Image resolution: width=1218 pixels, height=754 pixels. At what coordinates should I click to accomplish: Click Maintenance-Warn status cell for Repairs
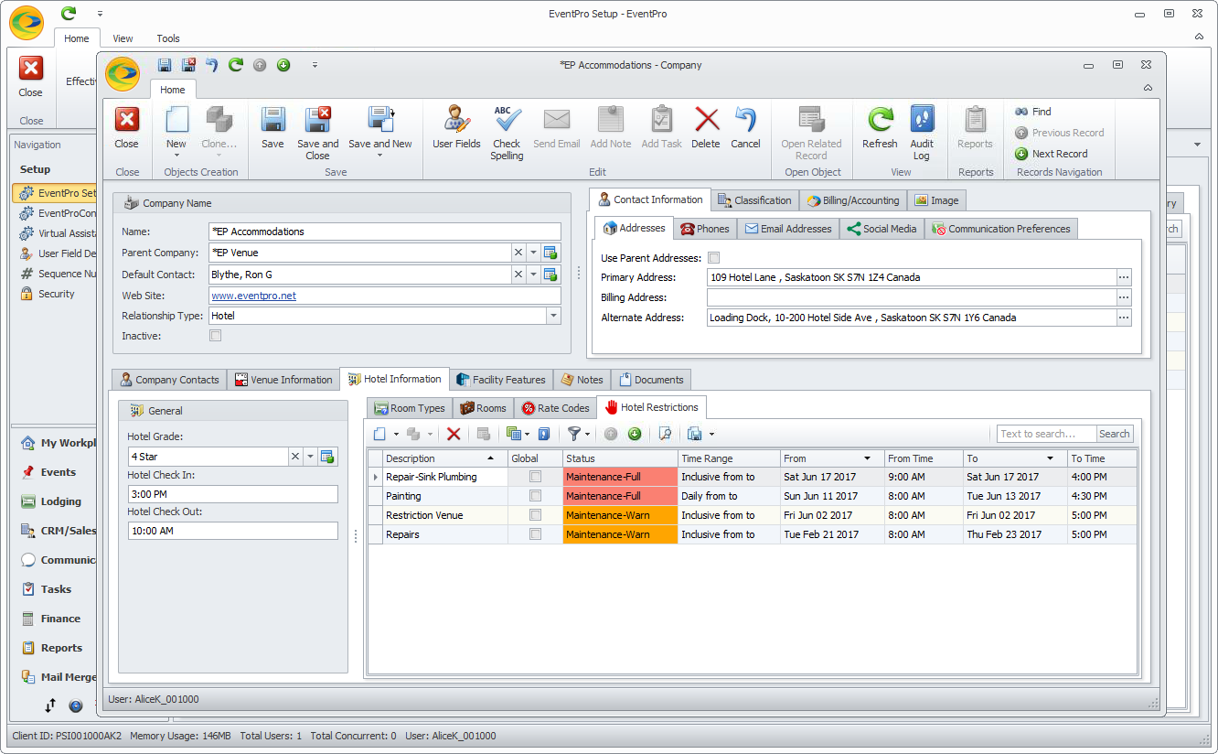point(620,534)
